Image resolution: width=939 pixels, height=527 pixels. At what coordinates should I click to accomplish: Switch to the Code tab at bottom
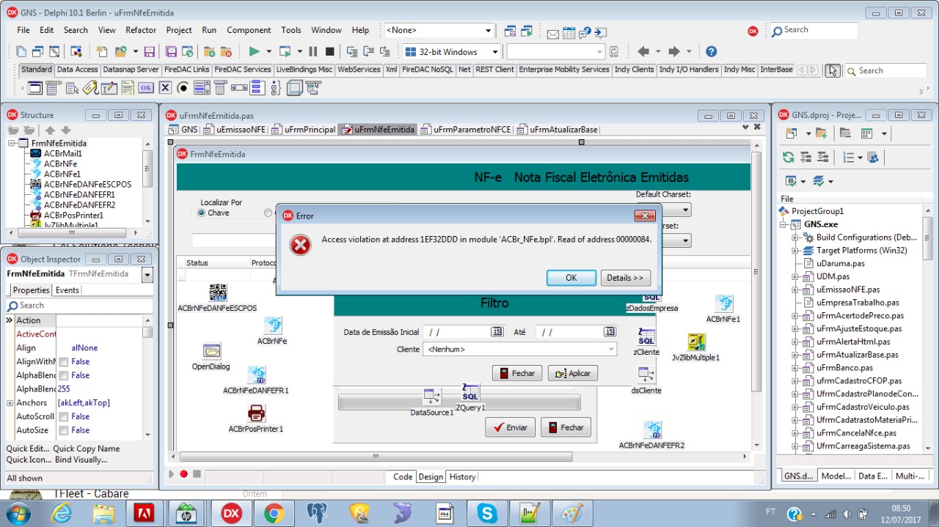pos(403,476)
